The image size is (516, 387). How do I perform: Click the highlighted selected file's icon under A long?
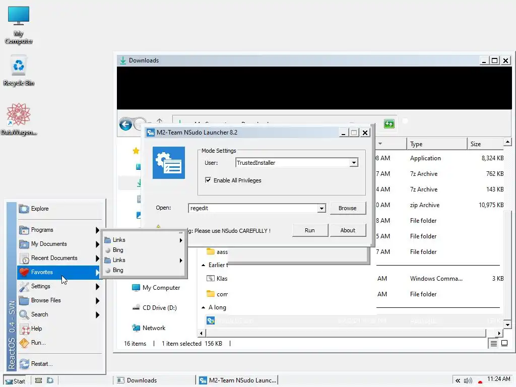[x=211, y=320]
